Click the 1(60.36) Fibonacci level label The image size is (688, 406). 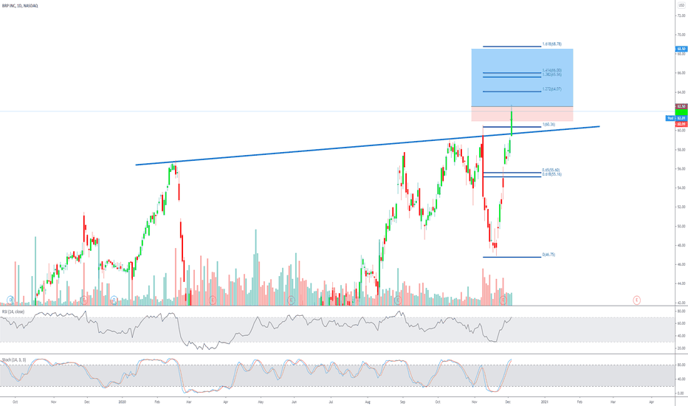(x=549, y=125)
